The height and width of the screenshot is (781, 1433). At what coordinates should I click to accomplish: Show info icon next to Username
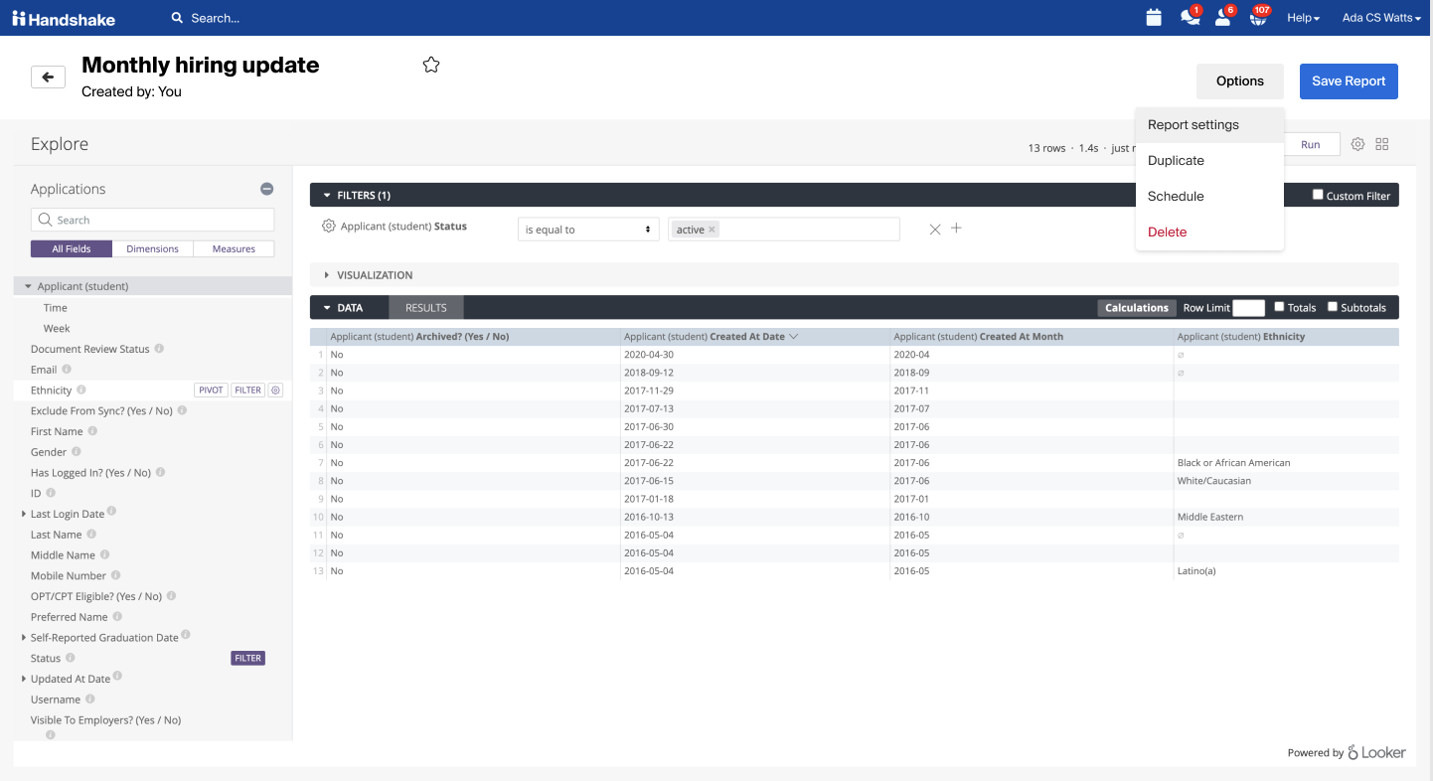[89, 700]
